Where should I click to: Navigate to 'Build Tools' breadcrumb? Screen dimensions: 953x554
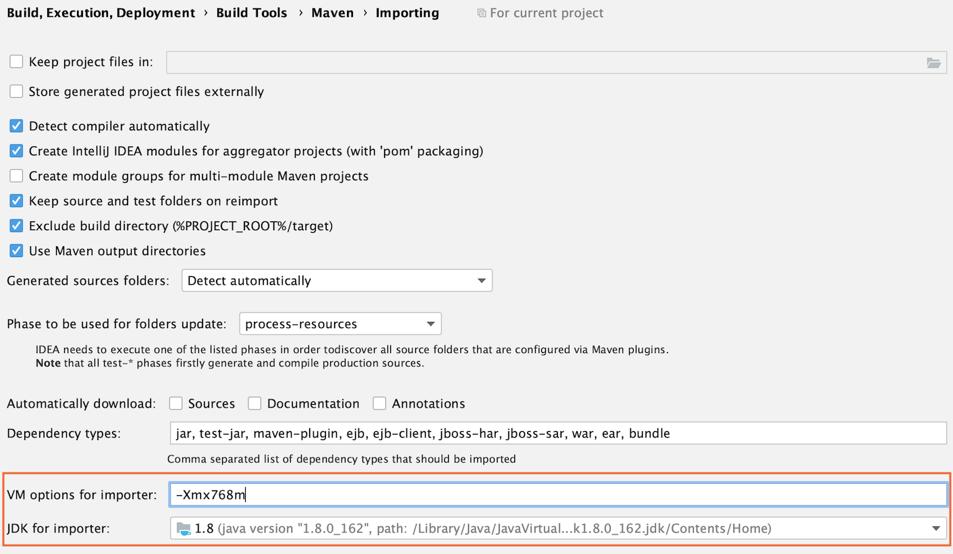point(252,12)
